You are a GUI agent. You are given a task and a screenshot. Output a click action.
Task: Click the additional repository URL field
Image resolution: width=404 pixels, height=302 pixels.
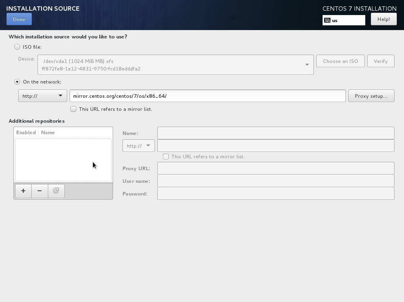pyautogui.click(x=276, y=146)
